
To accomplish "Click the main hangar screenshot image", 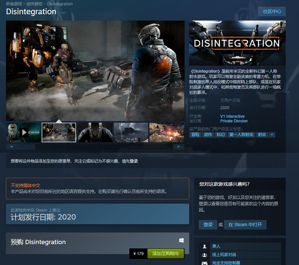I will pyautogui.click(x=95, y=71).
